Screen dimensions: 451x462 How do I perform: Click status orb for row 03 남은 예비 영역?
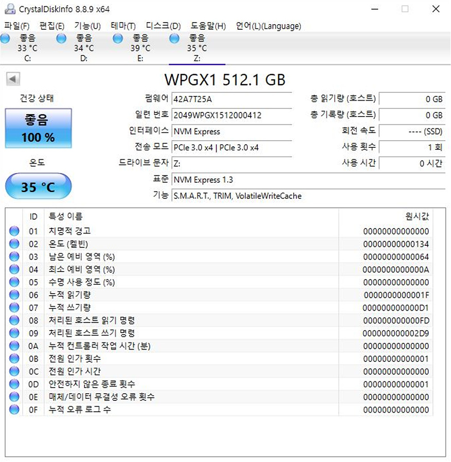point(14,257)
